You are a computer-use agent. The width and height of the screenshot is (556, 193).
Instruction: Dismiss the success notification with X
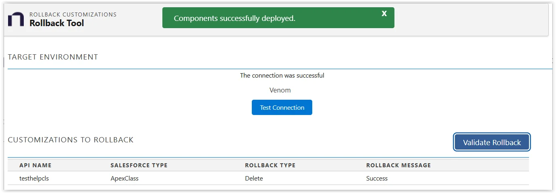point(384,14)
